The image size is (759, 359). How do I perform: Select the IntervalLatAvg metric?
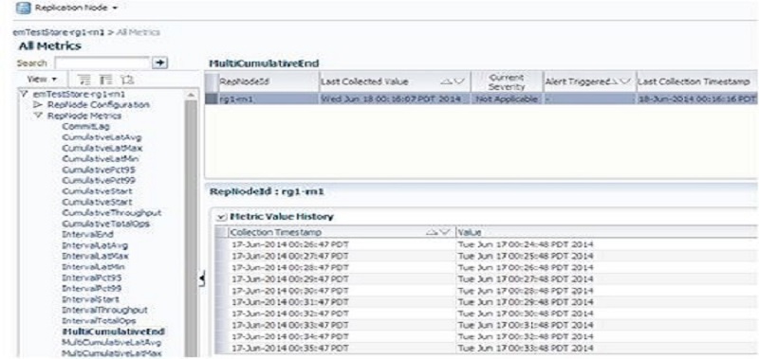click(x=95, y=245)
